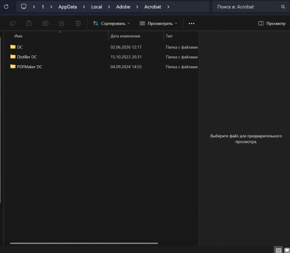The height and width of the screenshot is (253, 290).
Task: Click the DC folder icon
Action: pyautogui.click(x=13, y=47)
